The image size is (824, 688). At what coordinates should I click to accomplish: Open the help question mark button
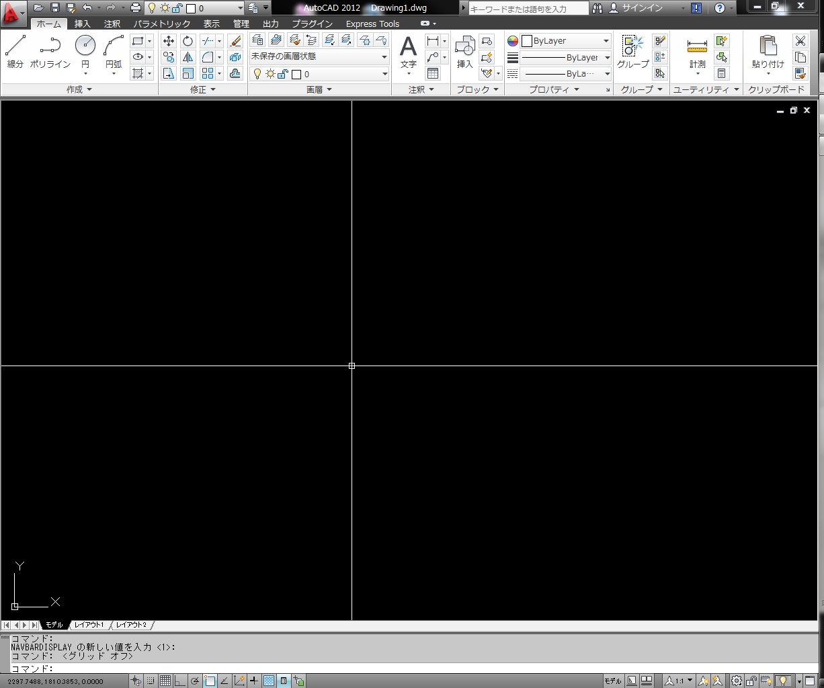click(720, 8)
